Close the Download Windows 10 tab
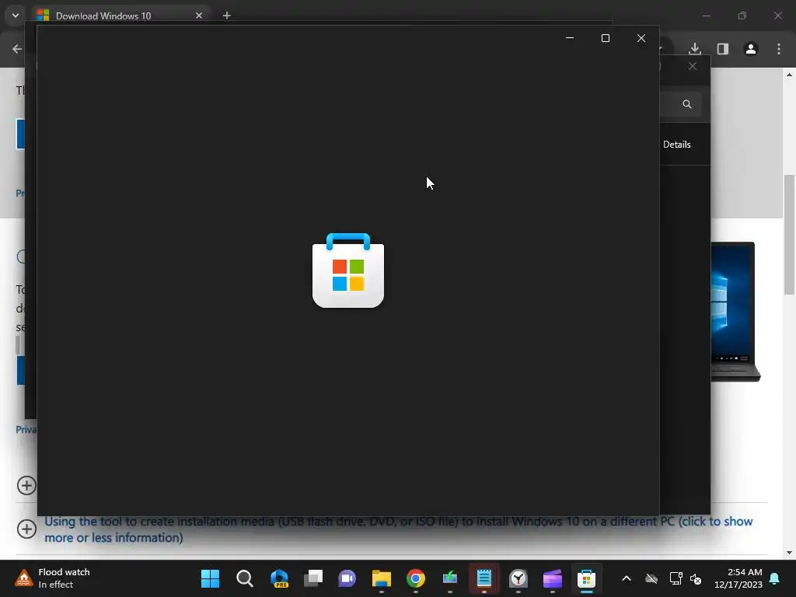This screenshot has height=597, width=796. (x=199, y=16)
